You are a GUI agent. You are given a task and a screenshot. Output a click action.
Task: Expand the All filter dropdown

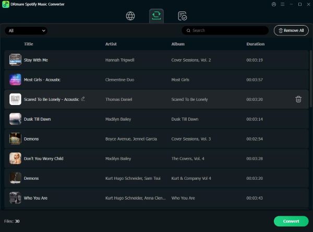26,31
